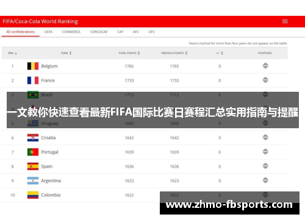Viewport: 305px width, 220px height.
Task: Sort by +/- column arrows
Action: click(x=222, y=53)
